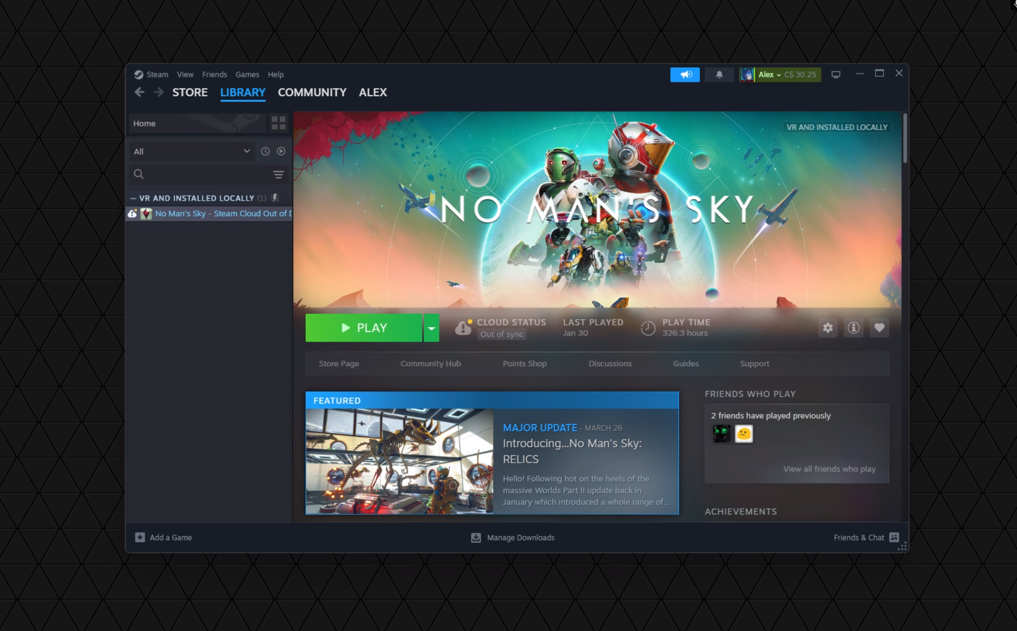The height and width of the screenshot is (631, 1017).
Task: Click the Friends & Chat label
Action: [859, 538]
